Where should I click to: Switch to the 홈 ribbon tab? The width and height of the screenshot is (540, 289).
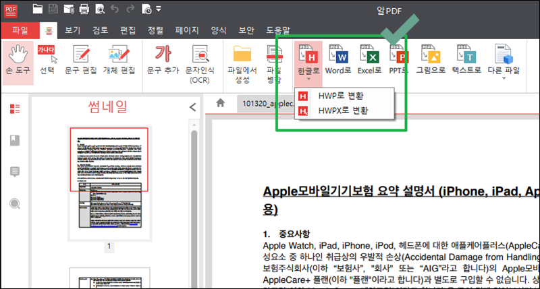pos(49,31)
